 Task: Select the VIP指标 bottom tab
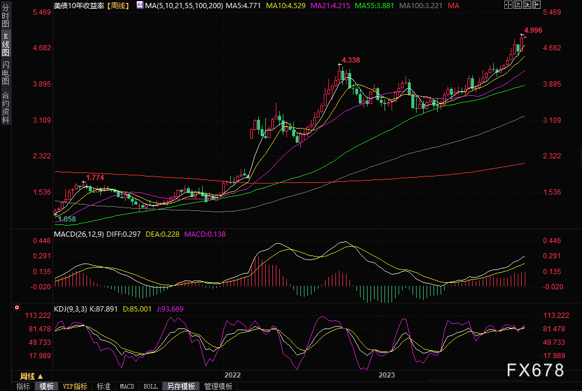(x=75, y=386)
